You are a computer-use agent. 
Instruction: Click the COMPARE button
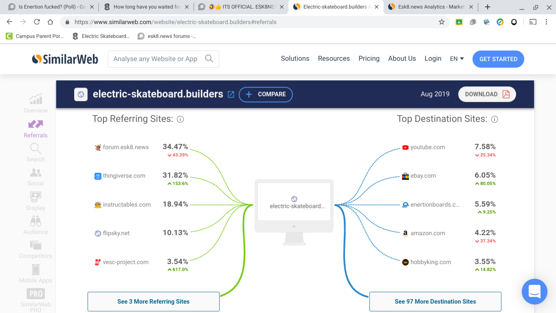click(x=266, y=94)
